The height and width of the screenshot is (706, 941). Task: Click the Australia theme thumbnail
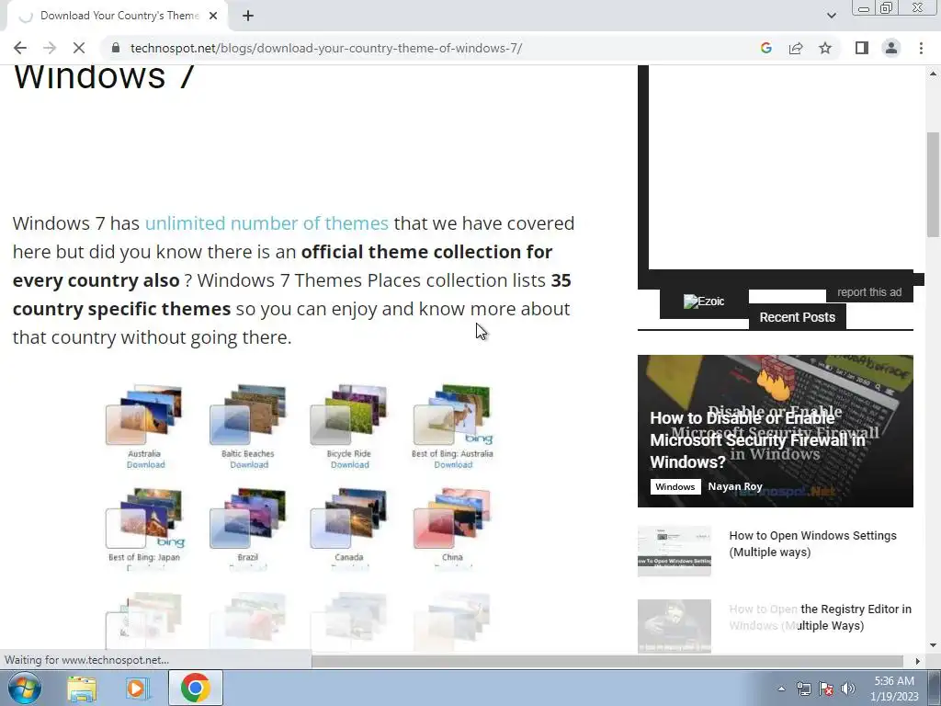(143, 415)
